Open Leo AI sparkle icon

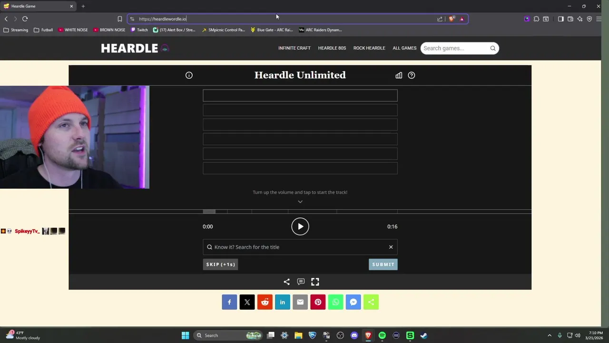click(x=580, y=19)
